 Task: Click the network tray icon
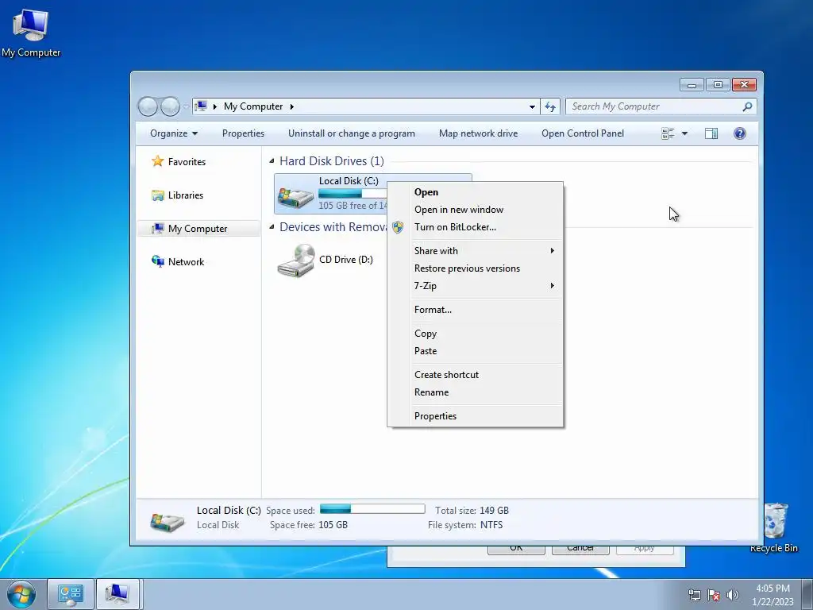[x=694, y=595]
